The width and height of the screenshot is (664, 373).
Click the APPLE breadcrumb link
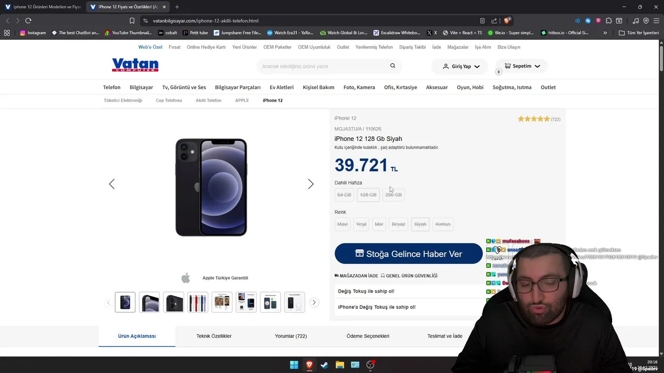242,101
